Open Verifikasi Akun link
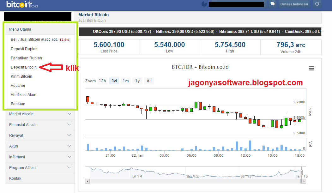332x193 pixels. click(x=23, y=94)
